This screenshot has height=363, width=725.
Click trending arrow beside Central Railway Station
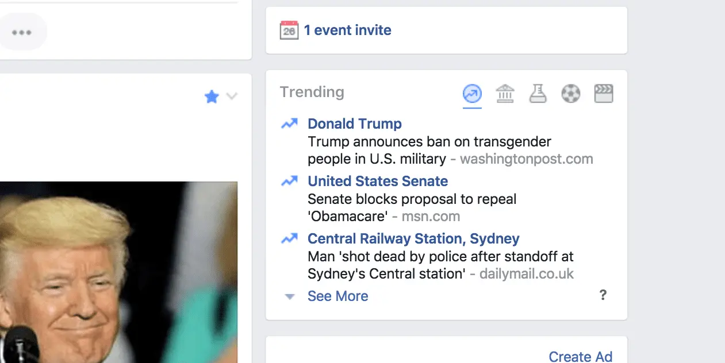tap(289, 238)
